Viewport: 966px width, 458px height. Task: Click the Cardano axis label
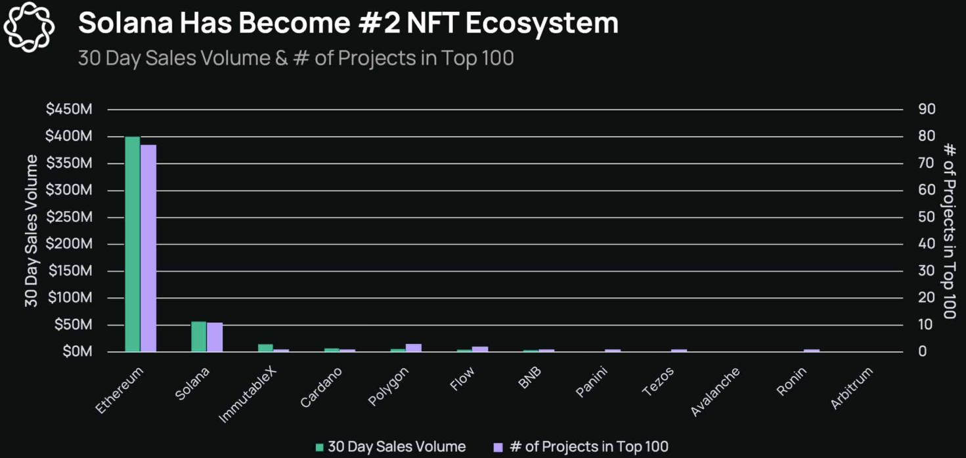click(x=321, y=387)
